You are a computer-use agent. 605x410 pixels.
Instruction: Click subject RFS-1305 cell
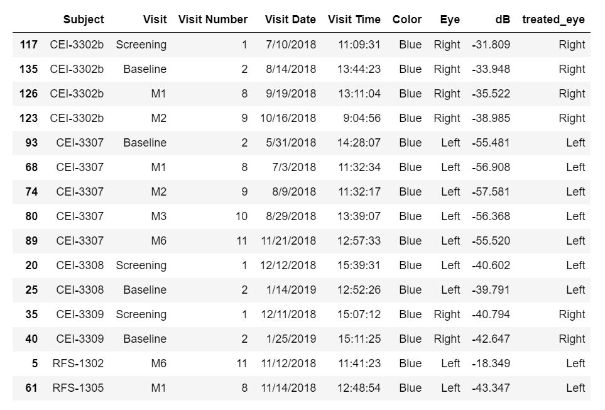pyautogui.click(x=77, y=388)
